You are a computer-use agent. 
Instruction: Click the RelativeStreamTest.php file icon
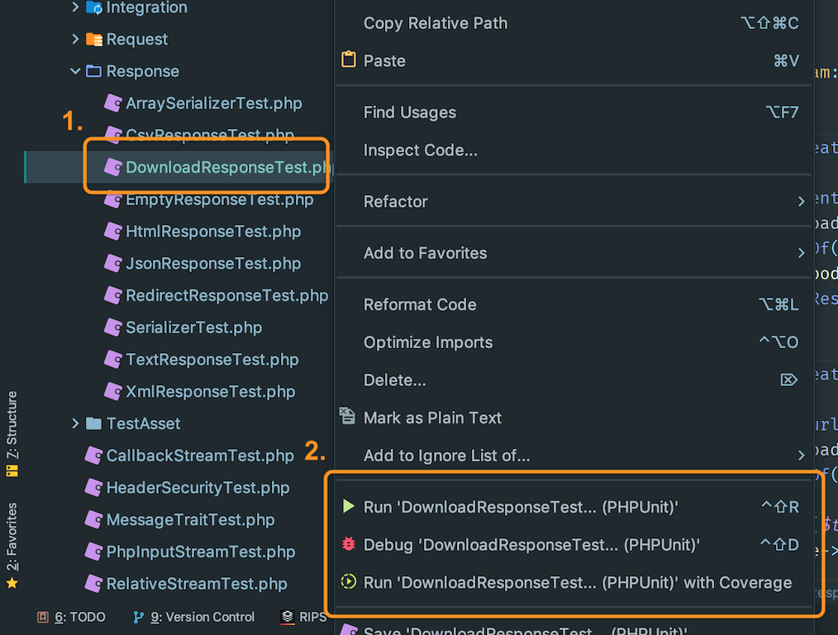coord(93,584)
